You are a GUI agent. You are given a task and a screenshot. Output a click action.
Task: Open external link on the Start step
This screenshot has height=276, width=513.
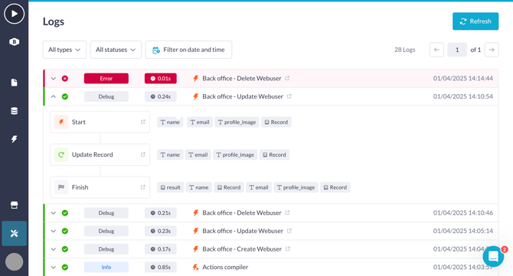coord(143,122)
